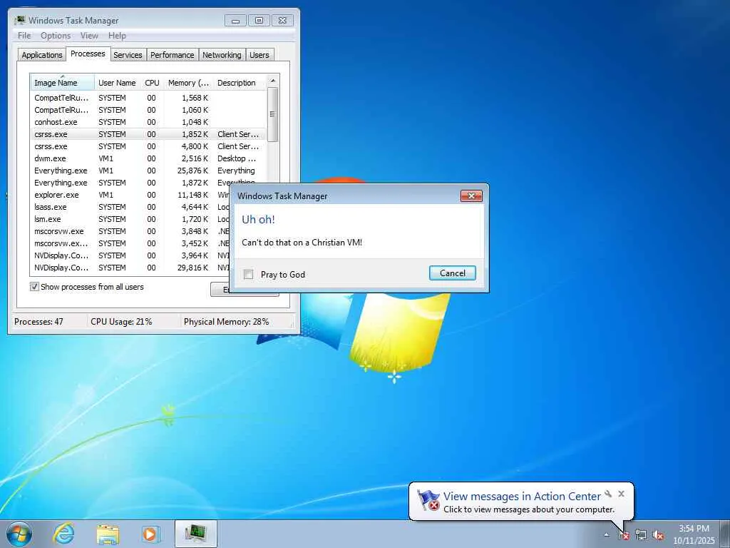Dismiss the Action Center balloon

click(621, 494)
